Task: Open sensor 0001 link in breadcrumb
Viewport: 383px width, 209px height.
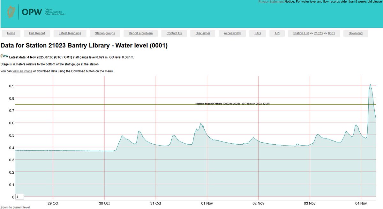Action: (x=331, y=33)
